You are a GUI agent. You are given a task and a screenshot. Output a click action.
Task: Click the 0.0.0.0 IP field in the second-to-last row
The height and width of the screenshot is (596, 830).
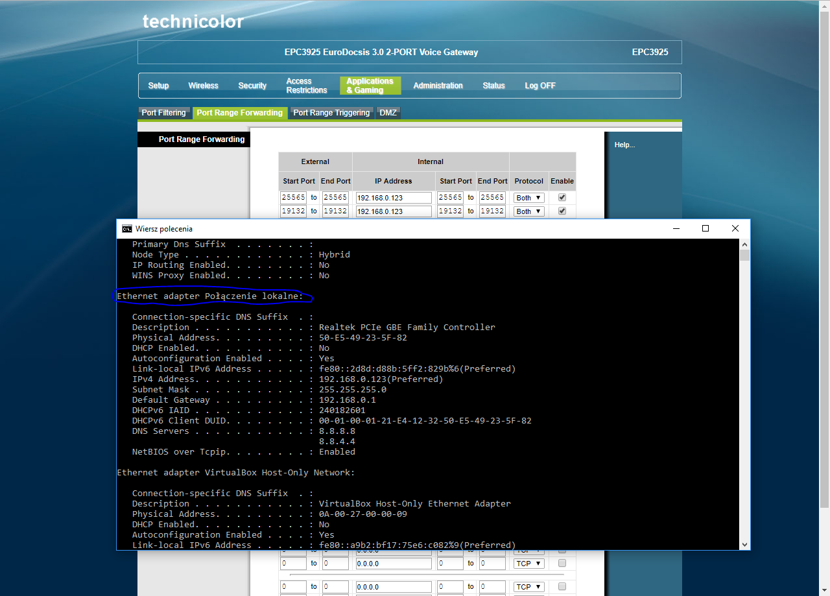(394, 564)
